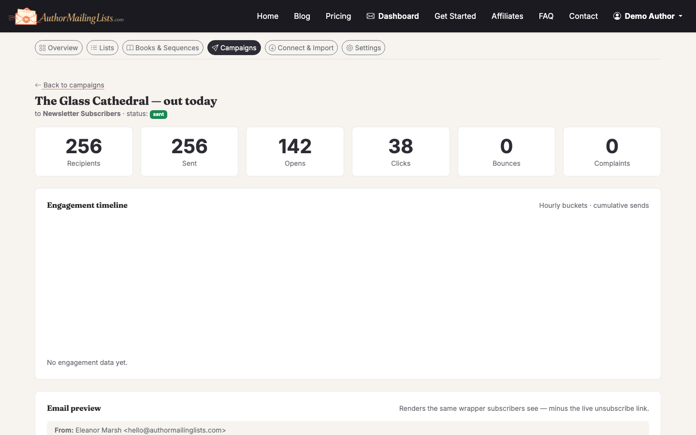
Task: Go to the Pricing page
Action: pos(338,16)
